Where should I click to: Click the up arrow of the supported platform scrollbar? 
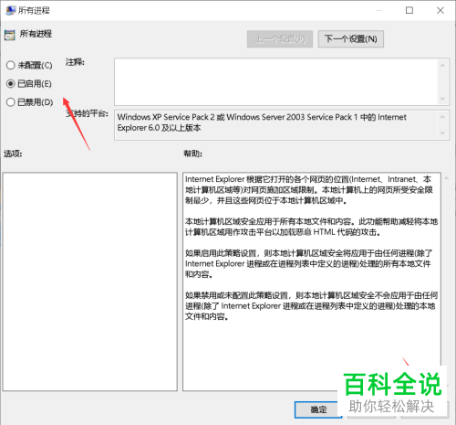pyautogui.click(x=442, y=117)
